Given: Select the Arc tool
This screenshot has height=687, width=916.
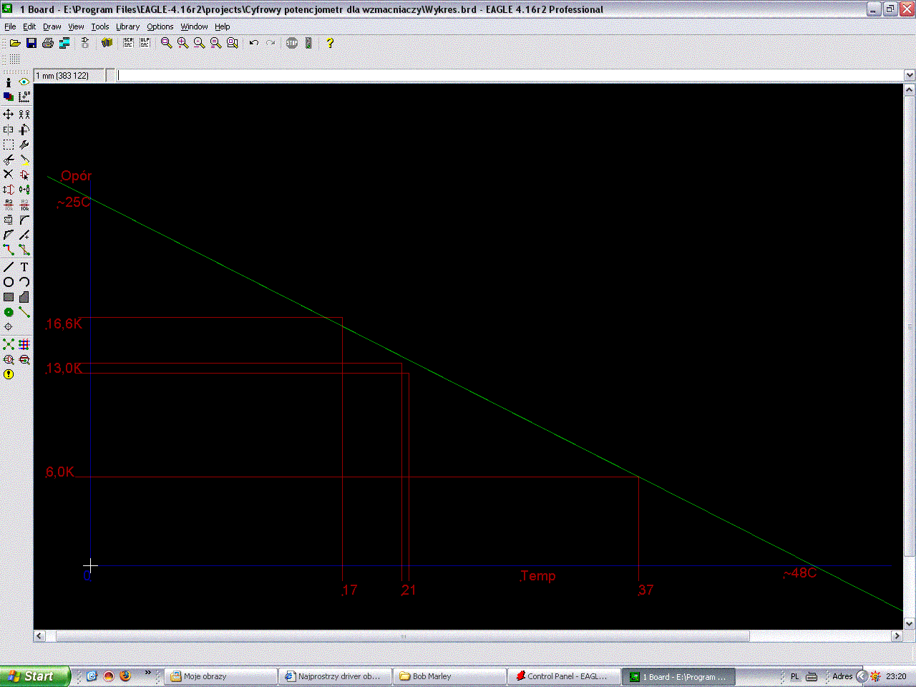Looking at the screenshot, I should 24,282.
